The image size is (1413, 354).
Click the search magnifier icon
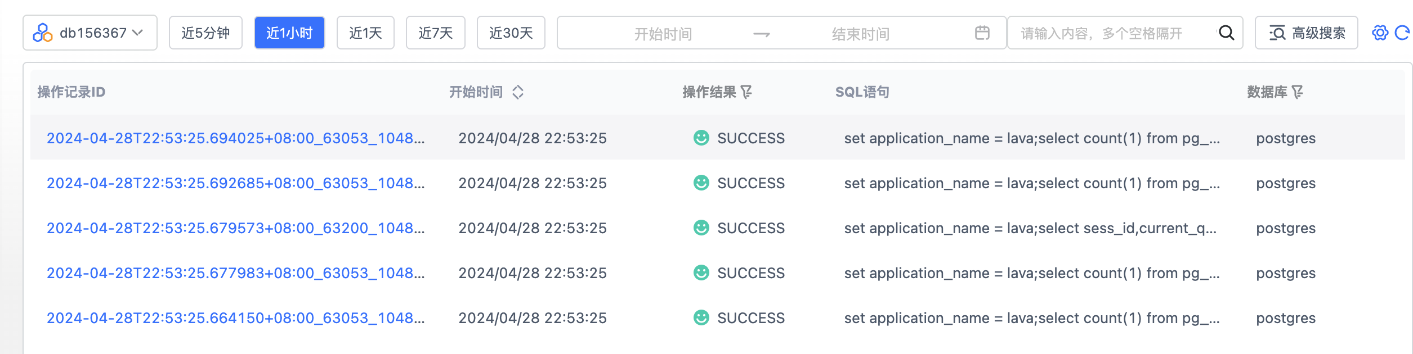point(1226,33)
